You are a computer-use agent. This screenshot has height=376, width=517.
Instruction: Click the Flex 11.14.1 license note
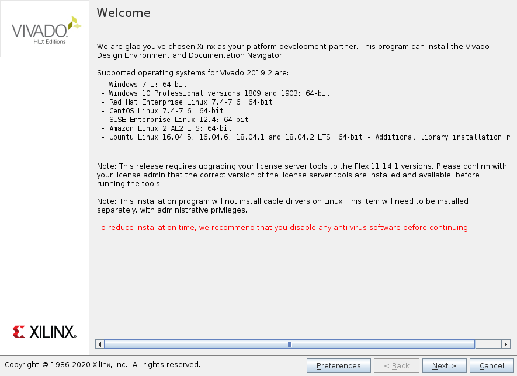pyautogui.click(x=301, y=175)
